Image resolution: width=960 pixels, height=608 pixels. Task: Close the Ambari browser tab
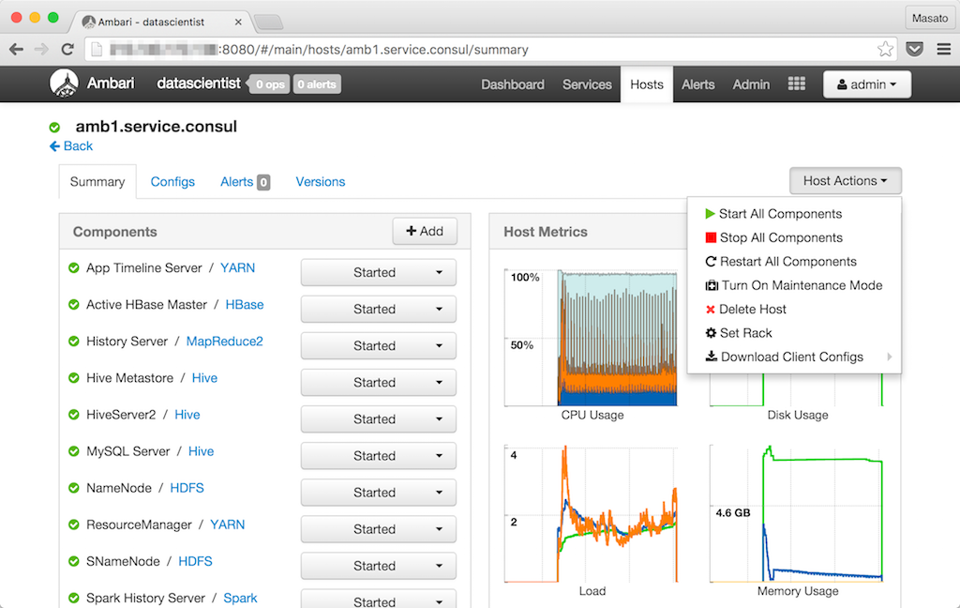point(238,23)
